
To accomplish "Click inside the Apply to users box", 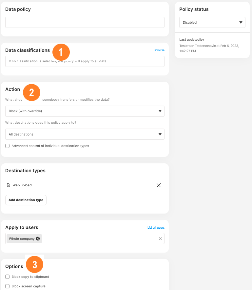I will pyautogui.click(x=98, y=238).
